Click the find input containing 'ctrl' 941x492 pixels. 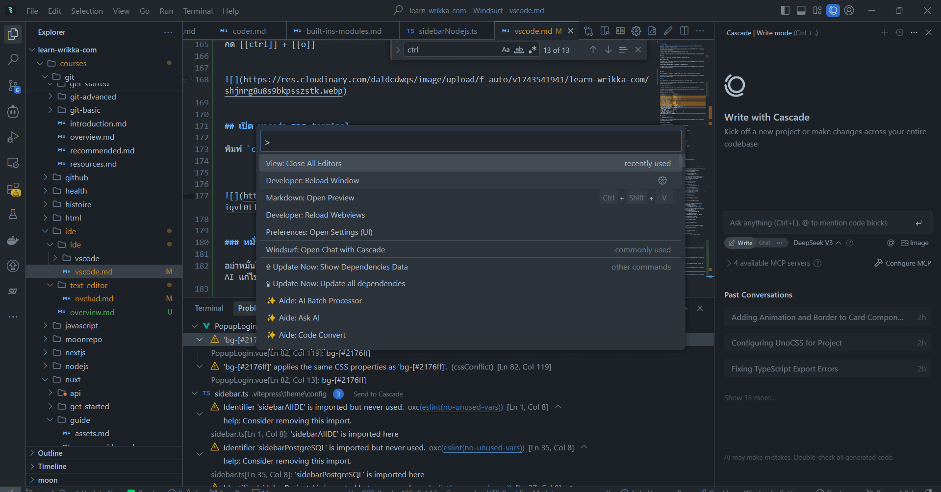[451, 49]
